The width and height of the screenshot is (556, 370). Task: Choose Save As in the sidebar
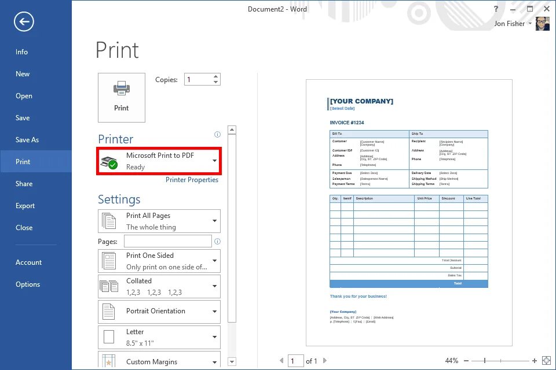pyautogui.click(x=27, y=139)
